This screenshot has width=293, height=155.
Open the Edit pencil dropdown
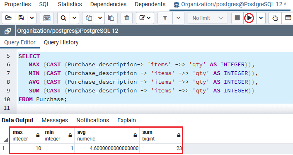pos(145,18)
